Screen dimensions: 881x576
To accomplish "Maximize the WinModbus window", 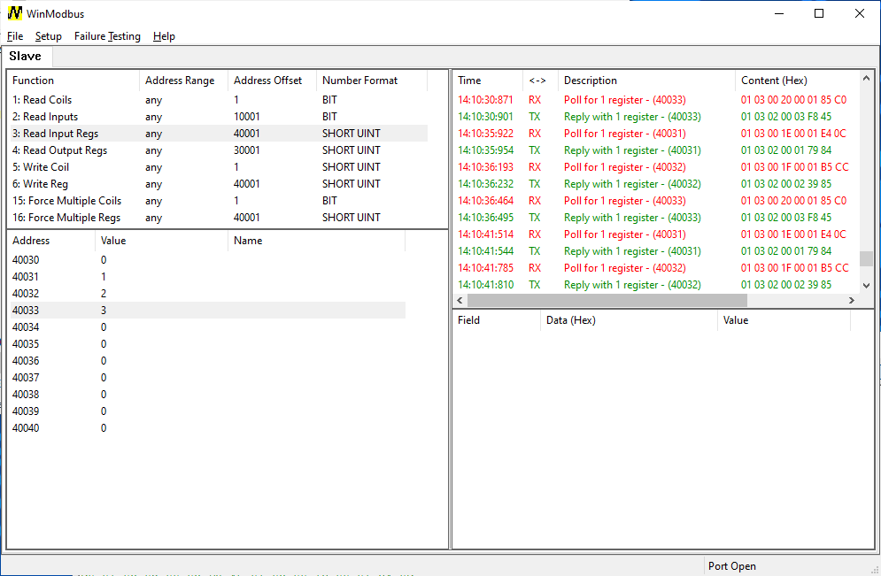I will (x=819, y=13).
